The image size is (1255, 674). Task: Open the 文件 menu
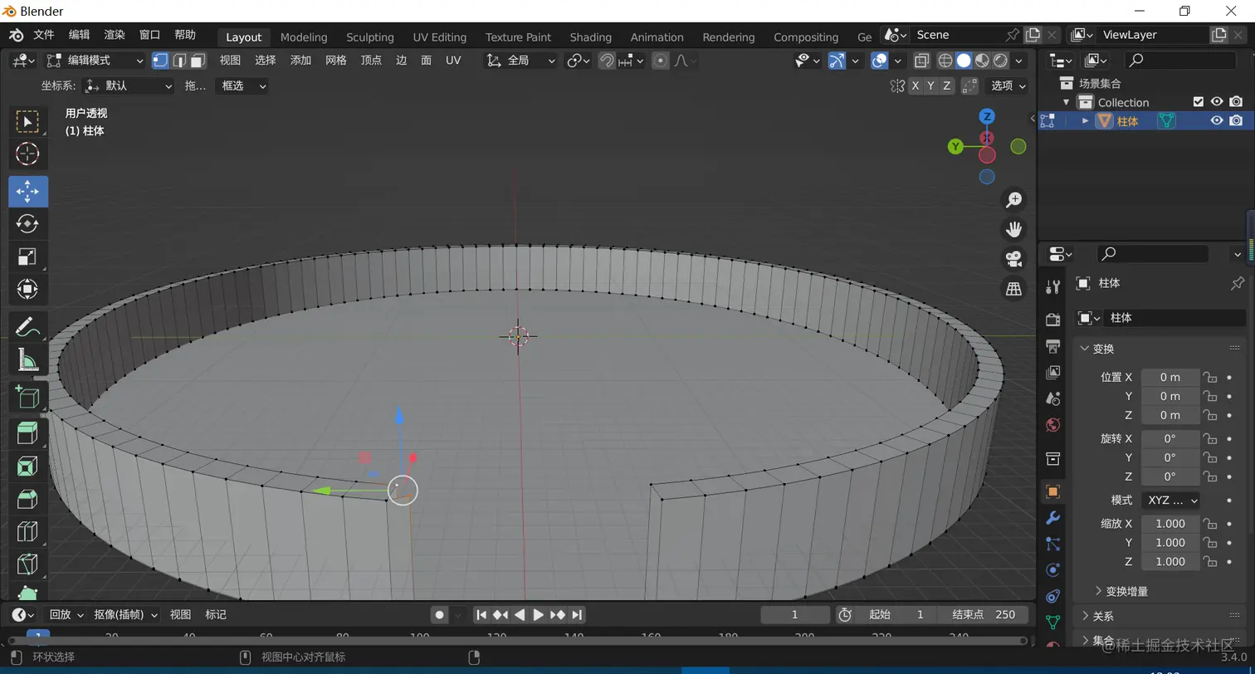click(x=43, y=35)
